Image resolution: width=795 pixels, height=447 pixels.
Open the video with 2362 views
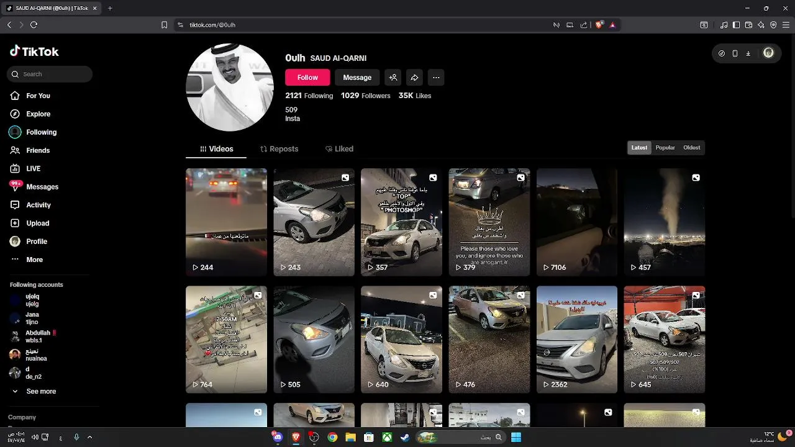tap(577, 340)
